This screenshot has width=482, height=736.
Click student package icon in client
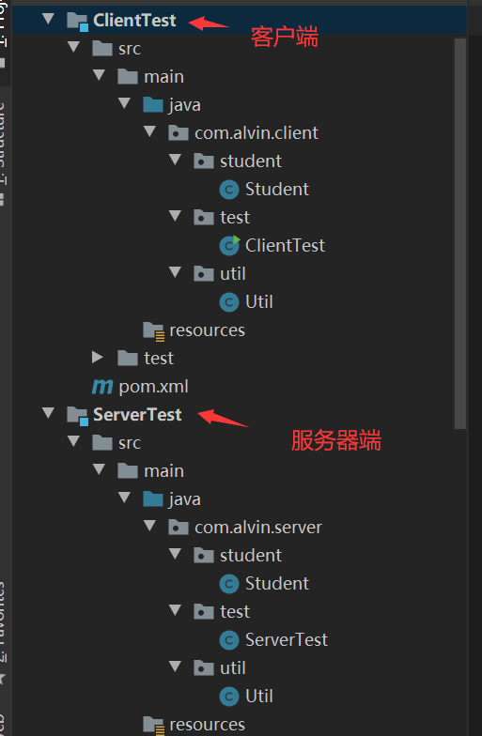(204, 161)
